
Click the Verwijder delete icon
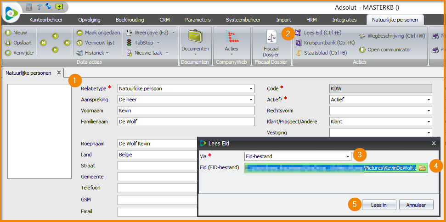coord(8,53)
